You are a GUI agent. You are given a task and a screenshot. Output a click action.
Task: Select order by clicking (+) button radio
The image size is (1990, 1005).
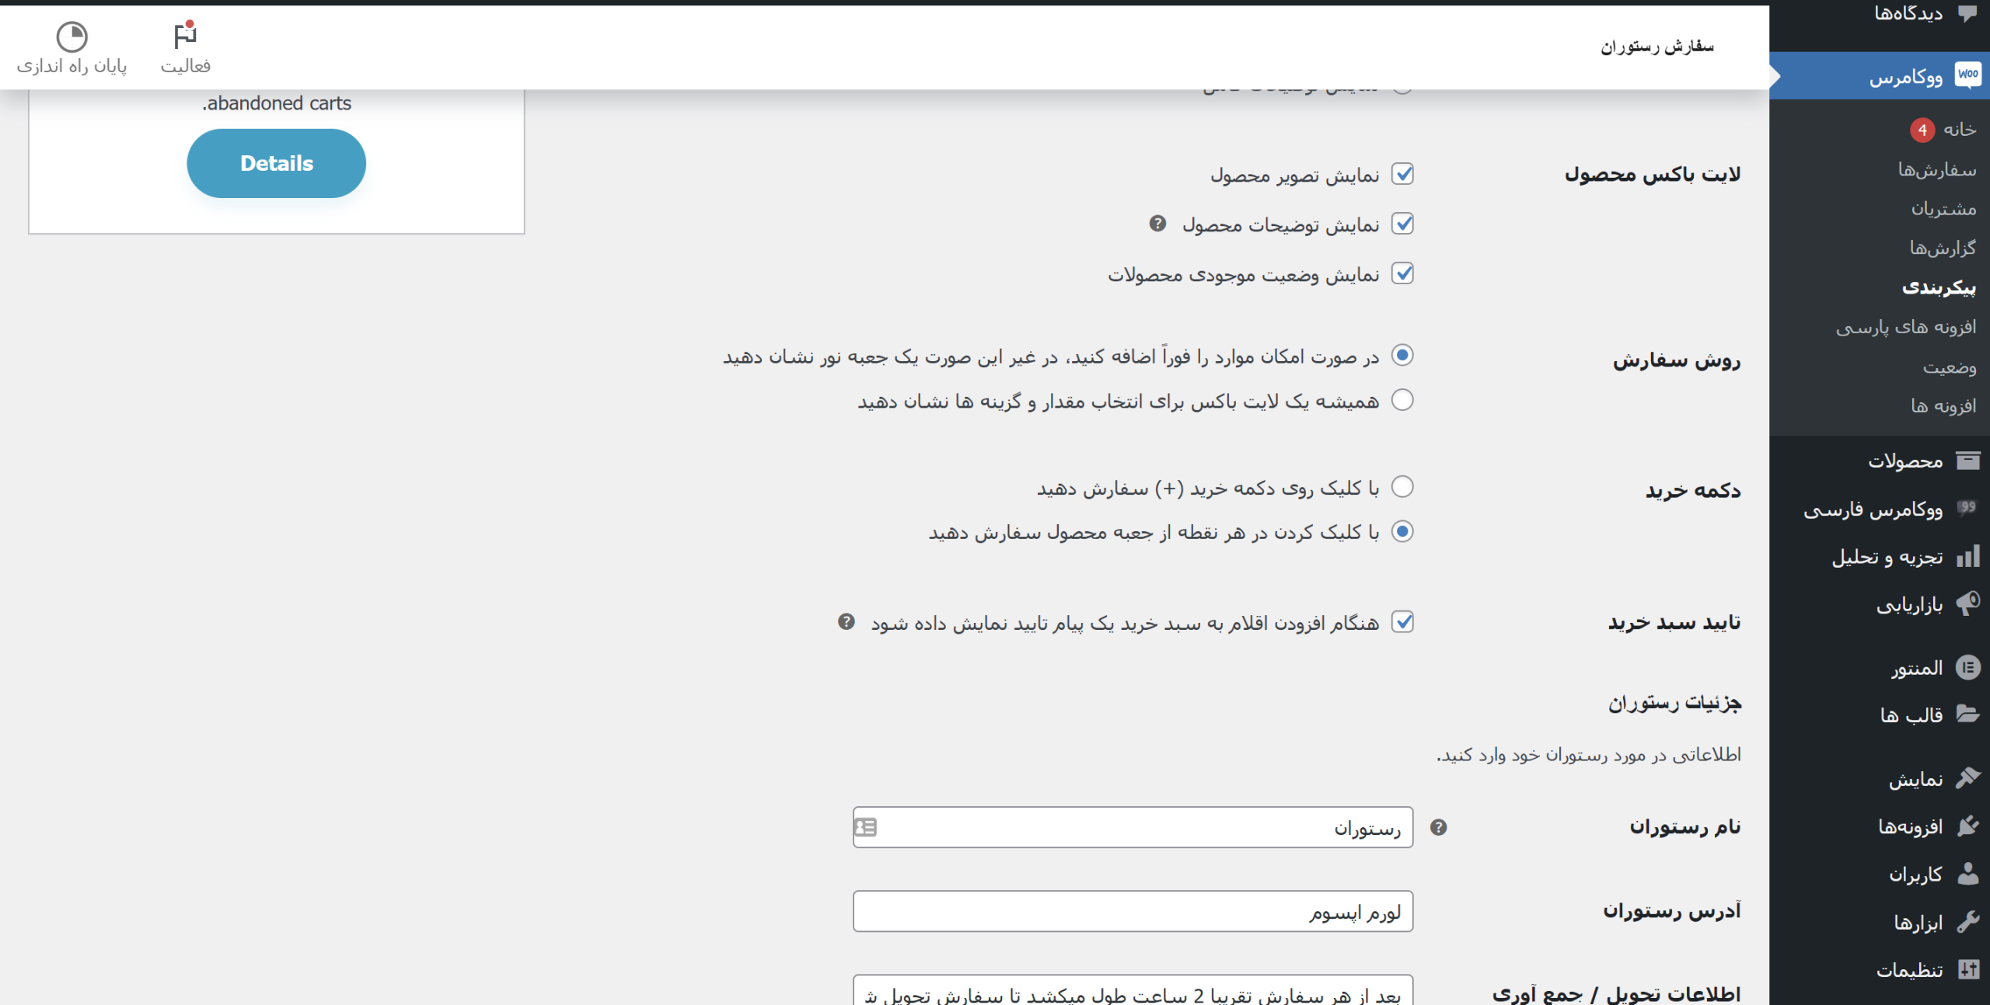pos(1402,487)
